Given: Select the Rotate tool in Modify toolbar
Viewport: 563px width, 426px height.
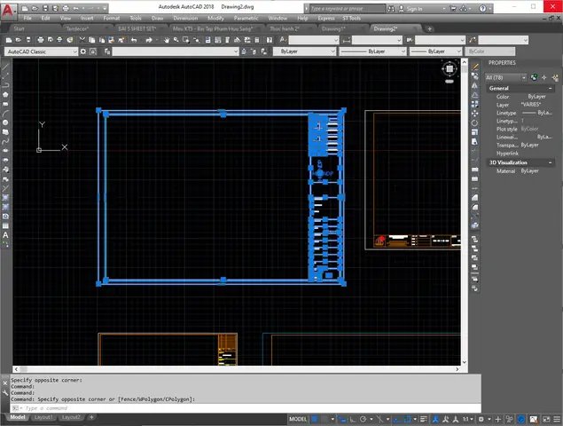Looking at the screenshot, I should (x=474, y=123).
